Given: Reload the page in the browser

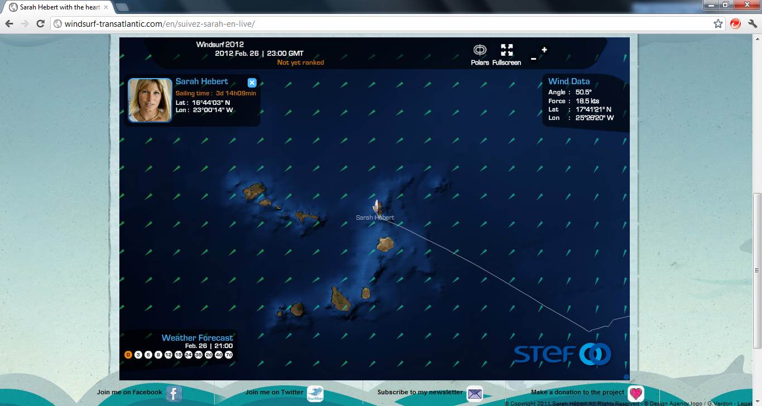Looking at the screenshot, I should (x=40, y=23).
